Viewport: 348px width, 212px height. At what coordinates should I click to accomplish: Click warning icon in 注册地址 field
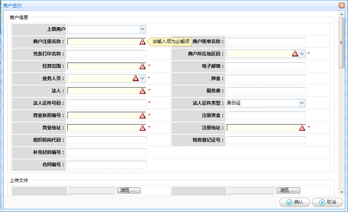click(x=302, y=128)
